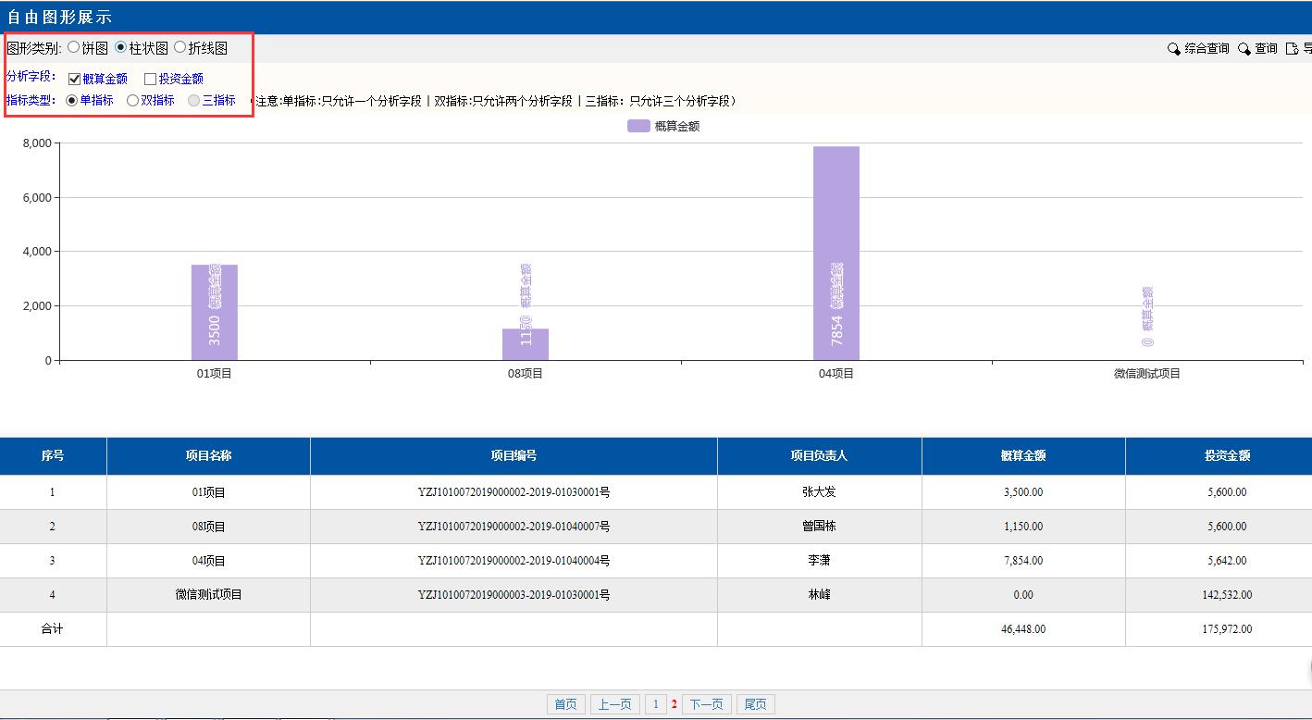Click the 04项目 bar in the chart

tap(835, 253)
